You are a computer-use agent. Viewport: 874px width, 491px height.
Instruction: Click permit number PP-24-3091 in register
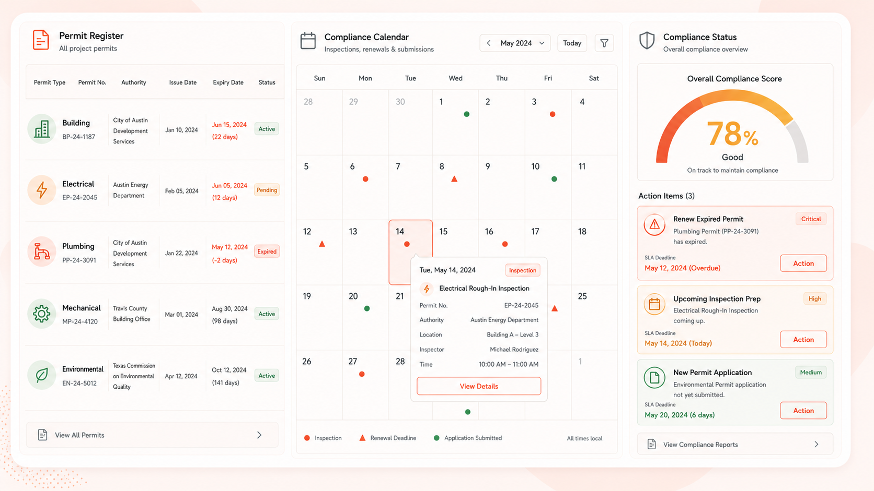coord(79,260)
